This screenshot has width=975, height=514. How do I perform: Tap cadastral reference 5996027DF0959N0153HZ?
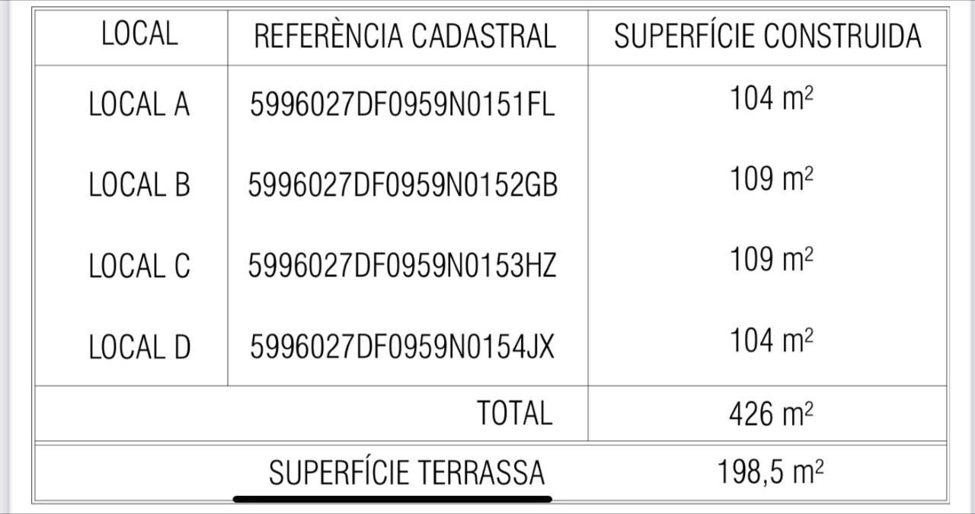[x=402, y=267]
